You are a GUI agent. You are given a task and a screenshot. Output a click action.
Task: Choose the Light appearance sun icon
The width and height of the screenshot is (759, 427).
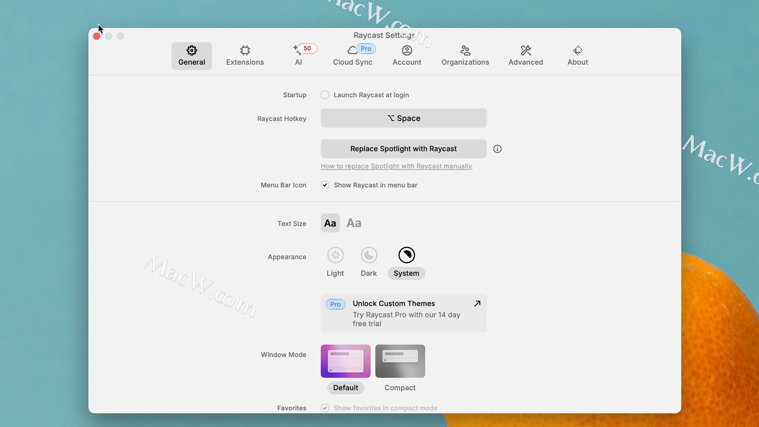pyautogui.click(x=336, y=255)
